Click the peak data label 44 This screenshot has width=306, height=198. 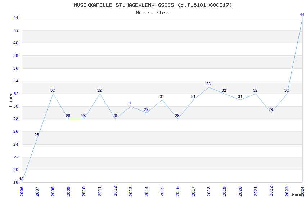pyautogui.click(x=302, y=14)
